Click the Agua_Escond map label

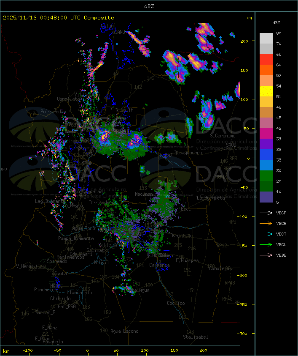point(124,331)
